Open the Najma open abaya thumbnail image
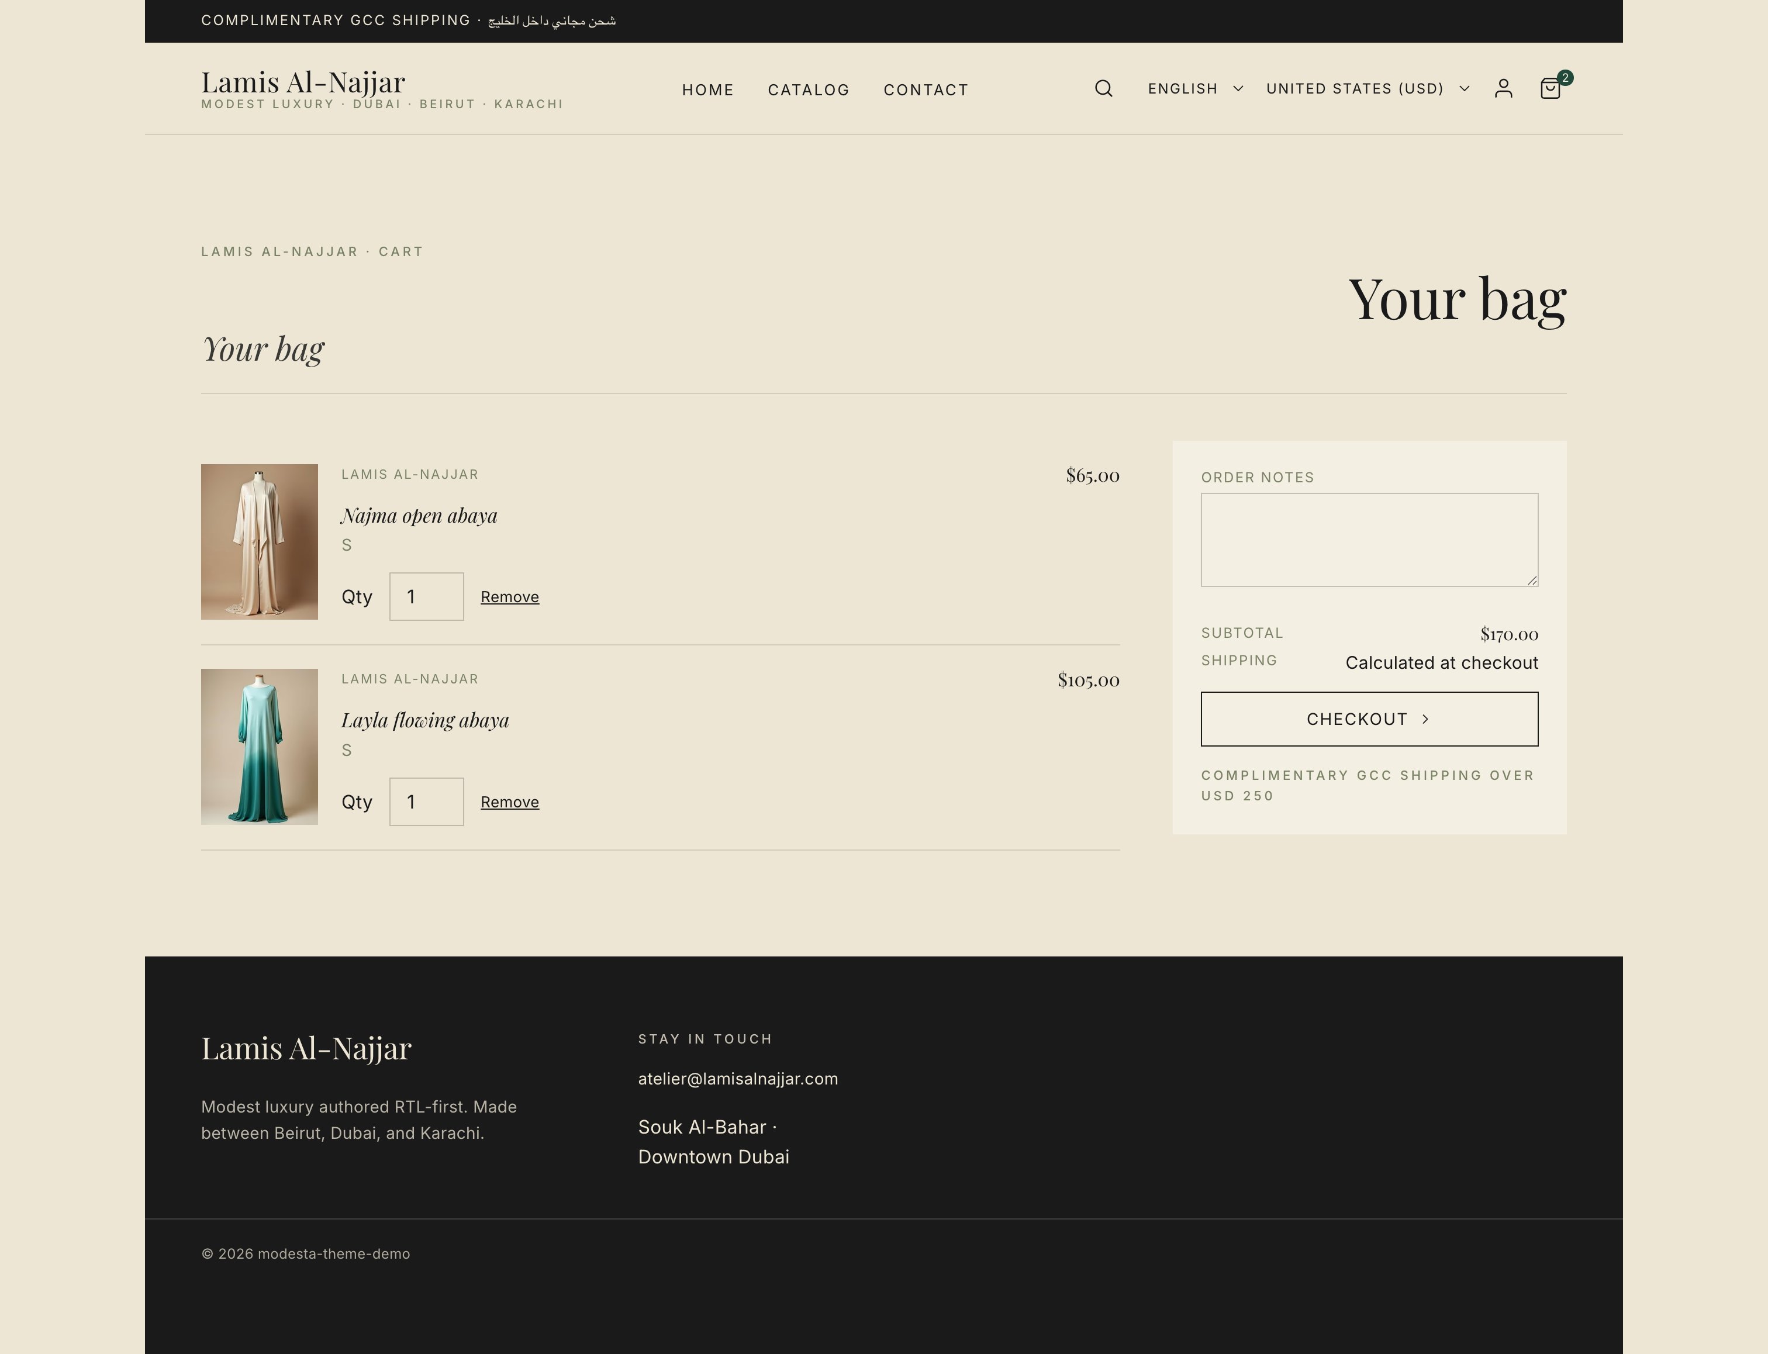Image resolution: width=1768 pixels, height=1354 pixels. (260, 541)
